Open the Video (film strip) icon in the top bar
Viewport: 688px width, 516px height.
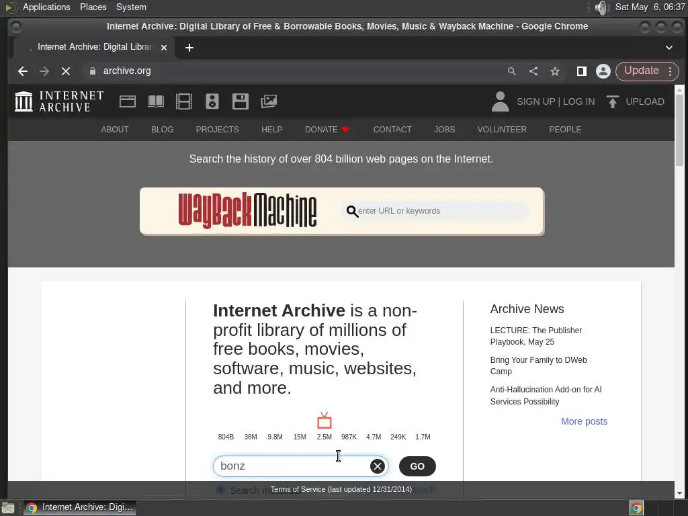pyautogui.click(x=184, y=102)
